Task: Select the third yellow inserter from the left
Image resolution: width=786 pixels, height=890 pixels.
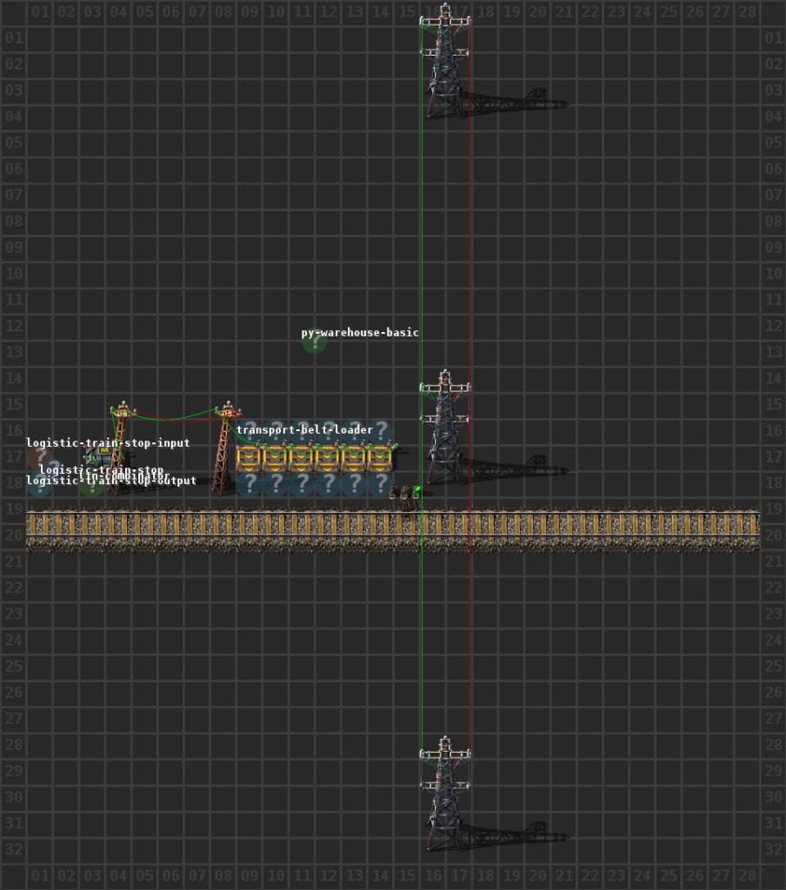Action: [301, 457]
